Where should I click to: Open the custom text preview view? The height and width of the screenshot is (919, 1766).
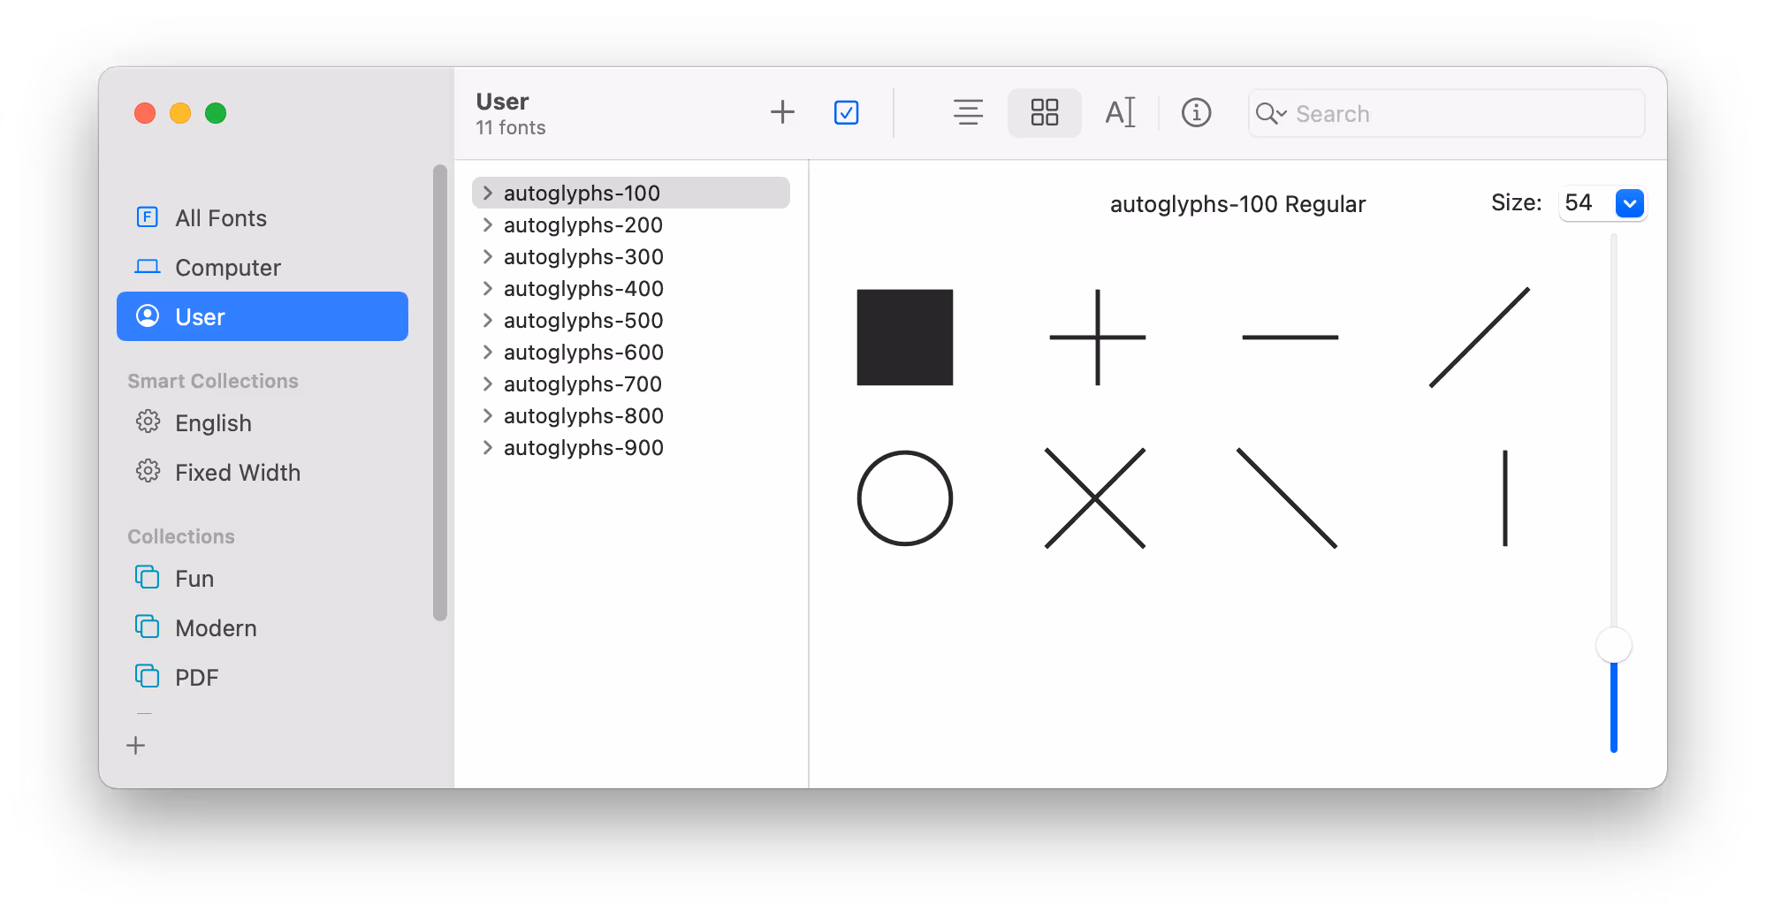tap(1120, 112)
